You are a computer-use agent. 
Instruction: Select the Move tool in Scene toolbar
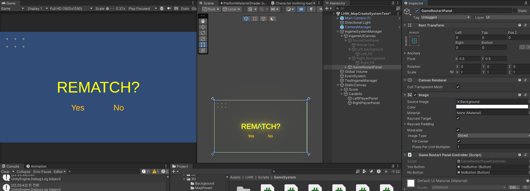[203, 27]
